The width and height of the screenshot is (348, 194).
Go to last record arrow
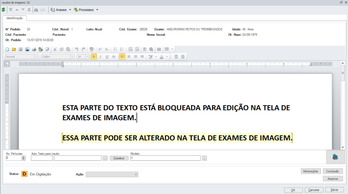[29, 10]
